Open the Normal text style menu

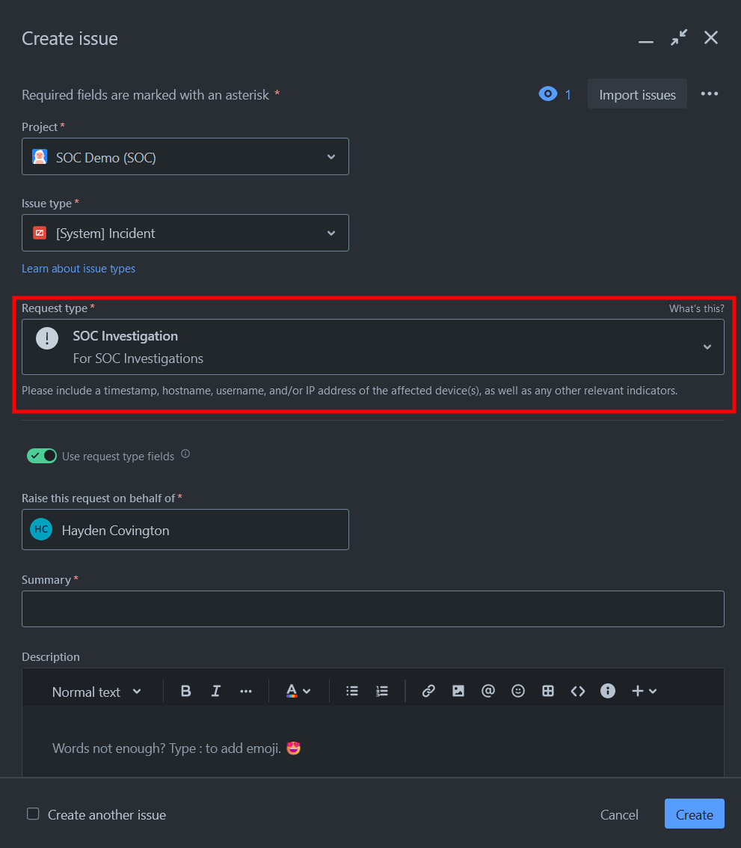[x=96, y=692]
